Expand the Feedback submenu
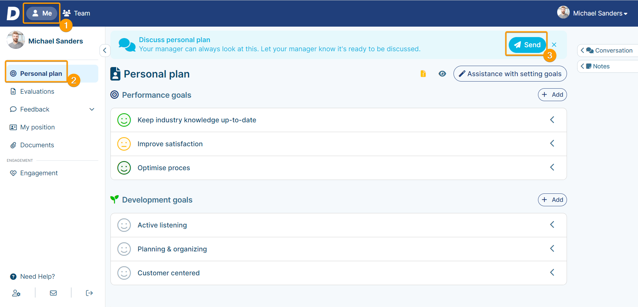Image resolution: width=638 pixels, height=307 pixels. point(92,109)
